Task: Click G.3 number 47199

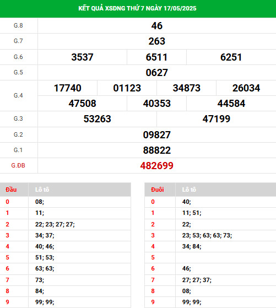Action: pos(217,119)
